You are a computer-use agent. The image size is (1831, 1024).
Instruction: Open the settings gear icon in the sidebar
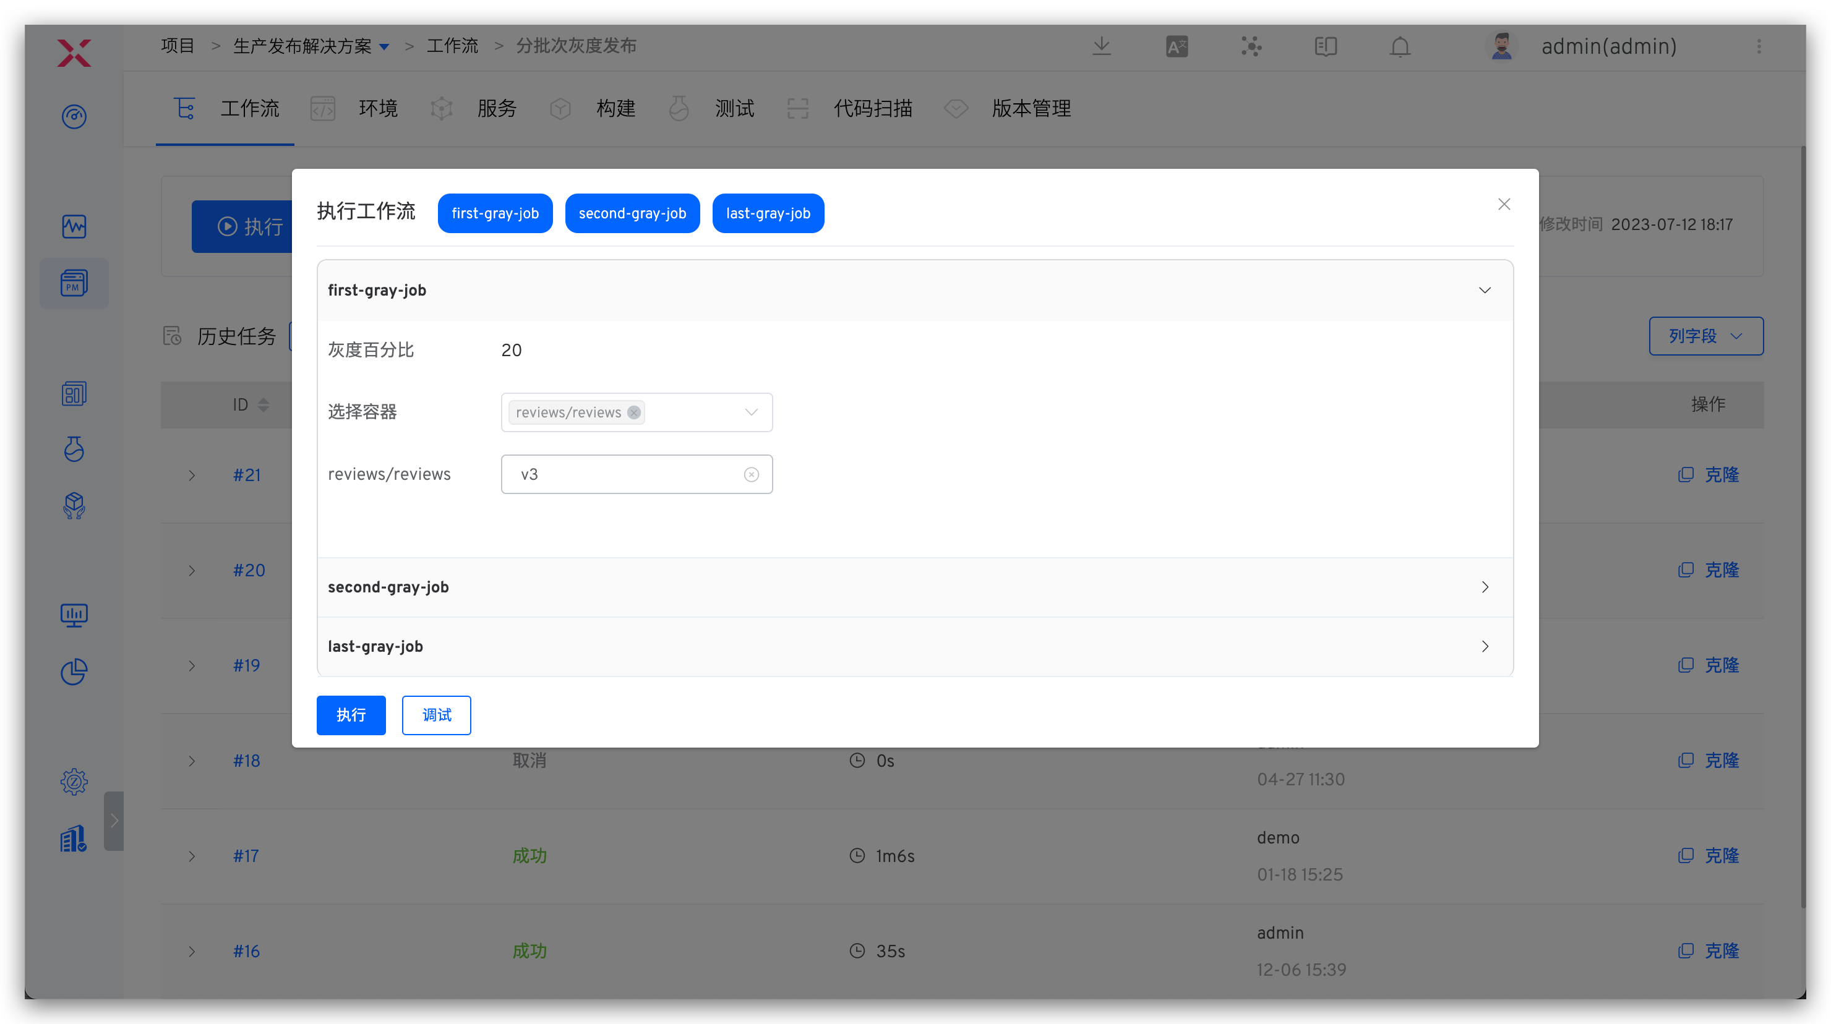point(74,781)
